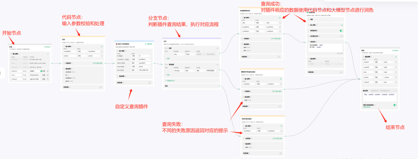This screenshot has width=418, height=159.
Task: Click drag handle icon of 否则如果 condition
Action: click(x=166, y=65)
